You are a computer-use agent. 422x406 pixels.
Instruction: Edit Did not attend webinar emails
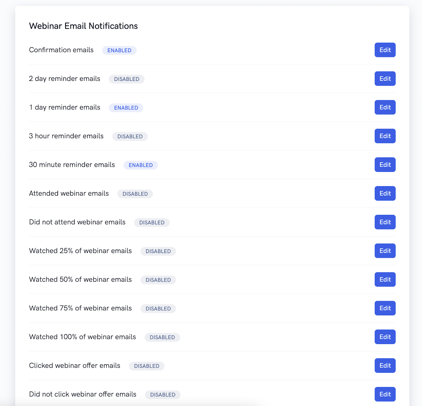tap(385, 222)
